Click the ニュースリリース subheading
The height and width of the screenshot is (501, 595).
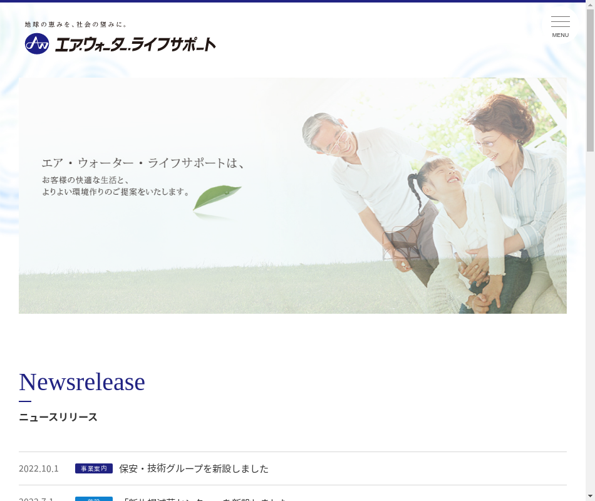[x=58, y=417]
